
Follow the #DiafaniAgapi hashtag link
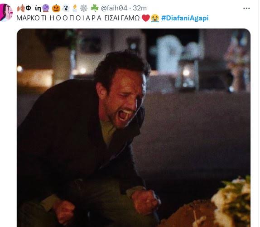coord(185,18)
